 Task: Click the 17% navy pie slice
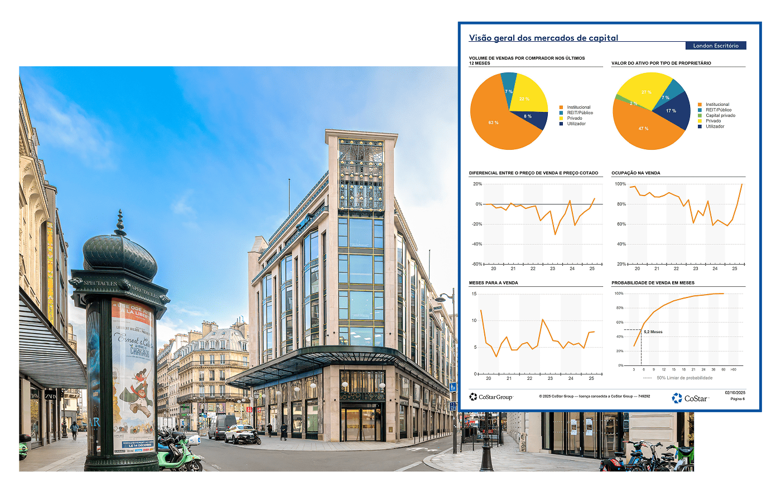672,110
